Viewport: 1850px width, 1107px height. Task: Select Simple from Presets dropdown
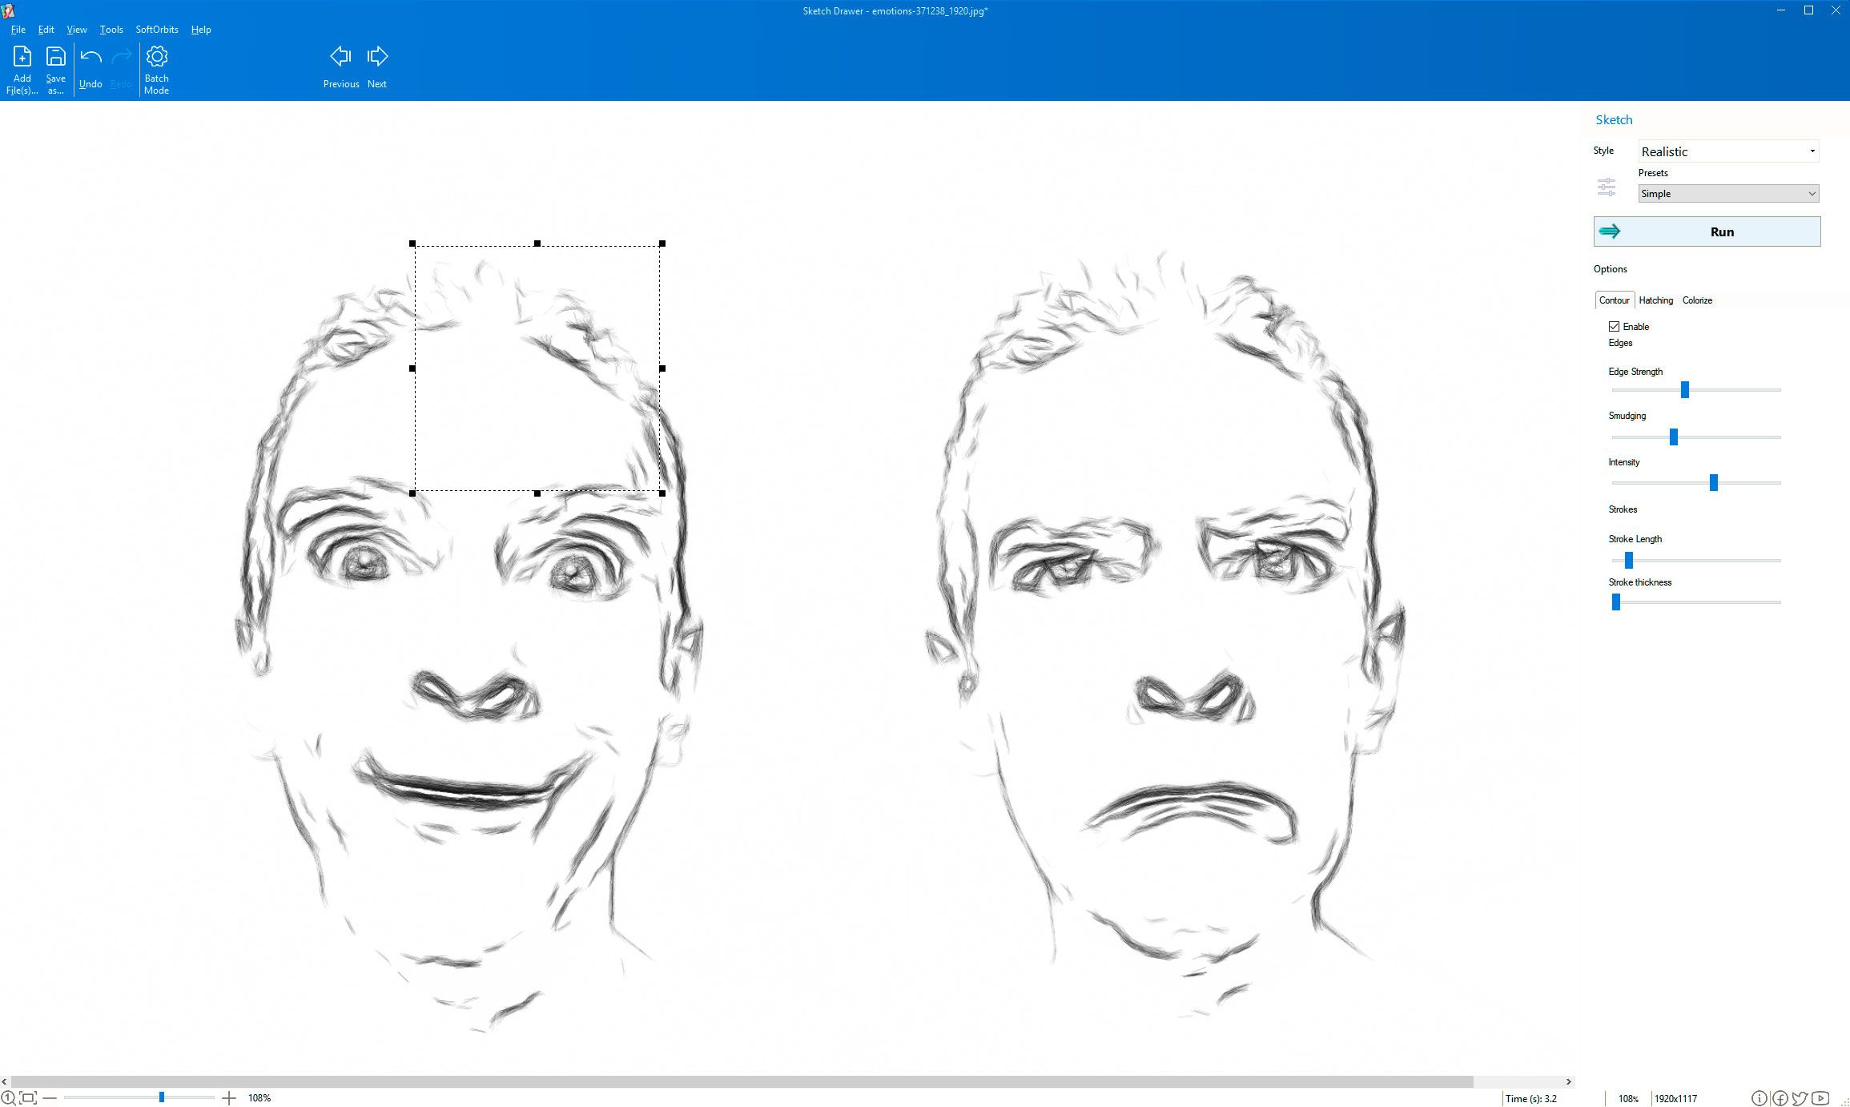tap(1727, 192)
